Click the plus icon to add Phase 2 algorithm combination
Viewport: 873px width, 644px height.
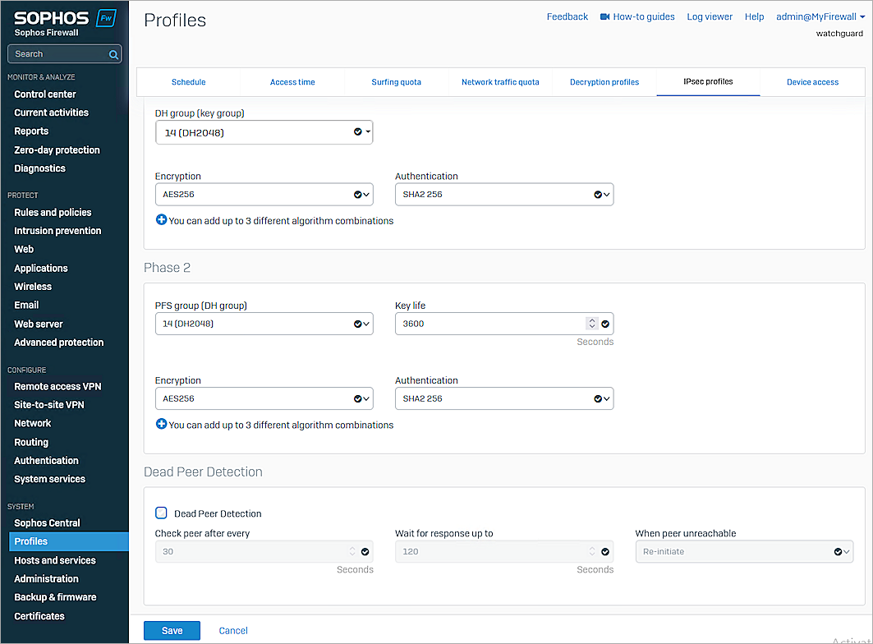click(x=161, y=425)
